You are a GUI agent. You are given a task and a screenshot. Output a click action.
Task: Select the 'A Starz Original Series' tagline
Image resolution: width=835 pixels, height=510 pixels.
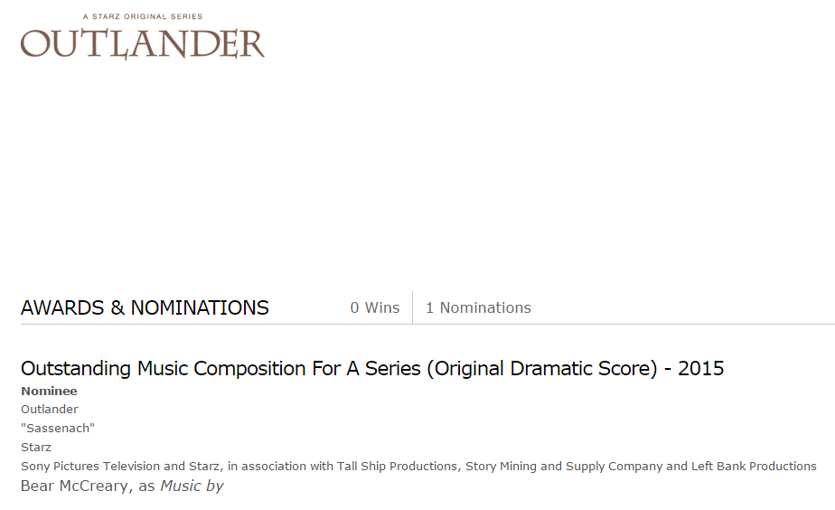coord(143,16)
